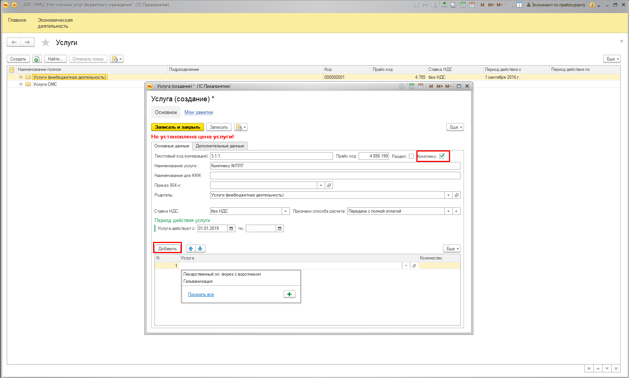Open the Родитель field's linked record
The width and height of the screenshot is (629, 378).
coord(456,195)
